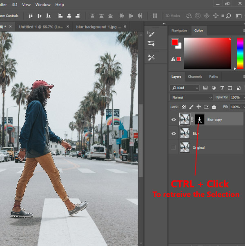Screen dimensions: 245x246
Task: Click the search magnifier in options bar
Action: pos(228,16)
